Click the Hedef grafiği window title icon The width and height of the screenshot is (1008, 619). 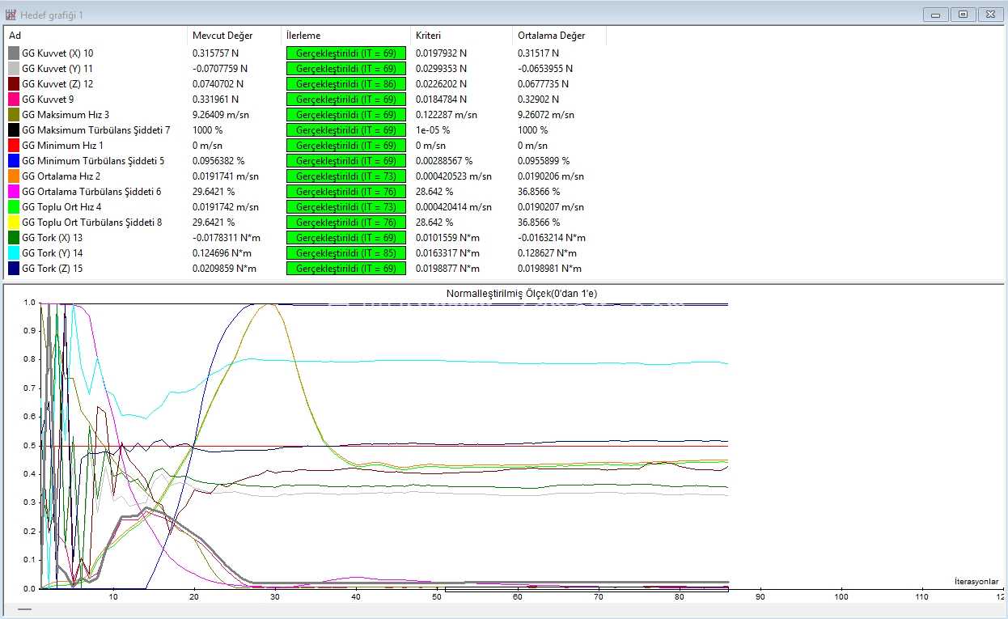(11, 15)
